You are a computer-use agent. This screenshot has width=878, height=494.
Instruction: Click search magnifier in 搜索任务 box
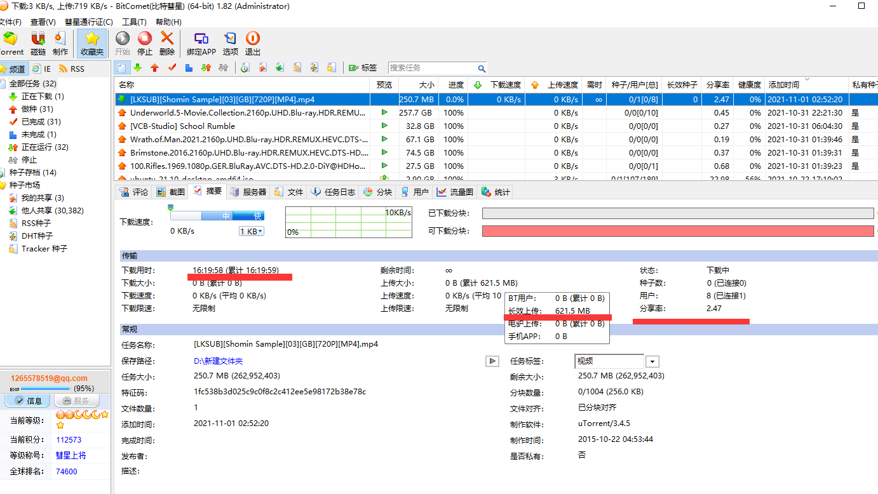coord(482,69)
